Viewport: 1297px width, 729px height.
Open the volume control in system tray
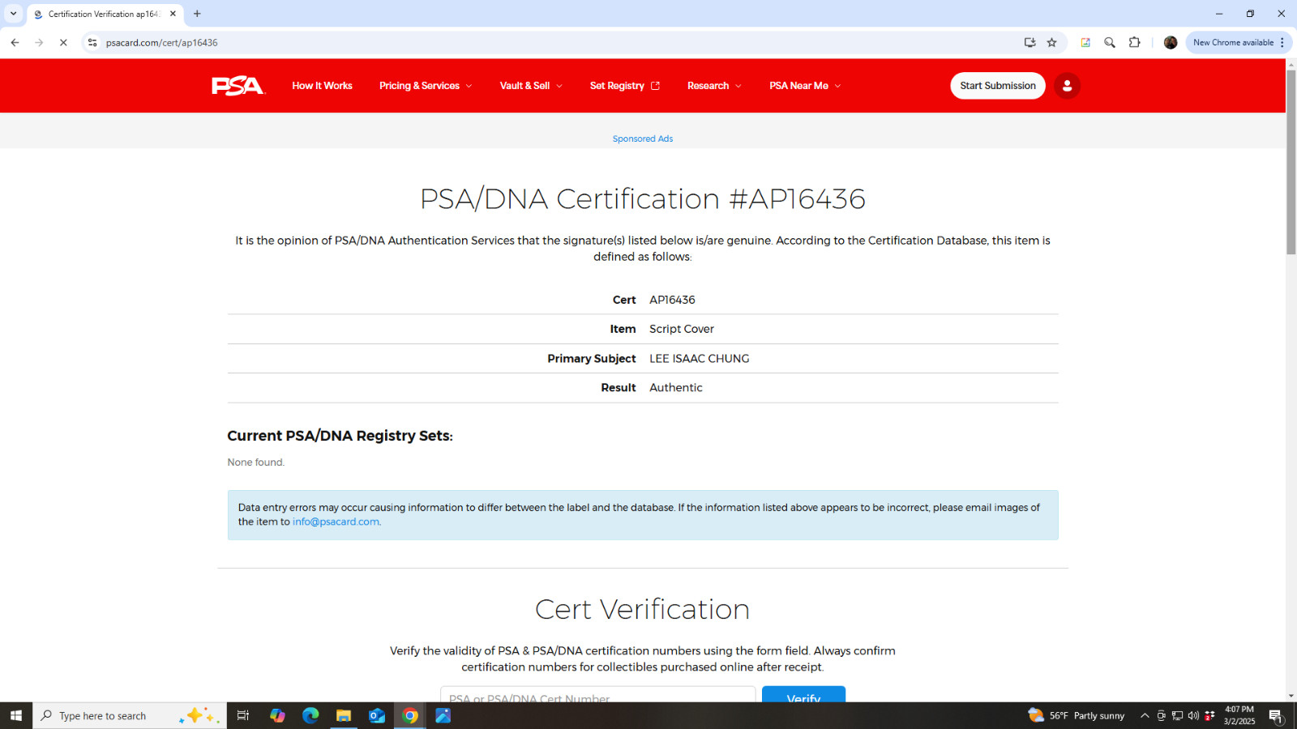(x=1193, y=716)
